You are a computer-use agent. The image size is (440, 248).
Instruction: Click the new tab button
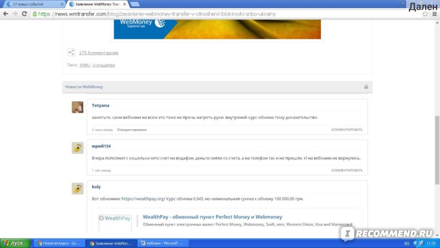tap(135, 4)
